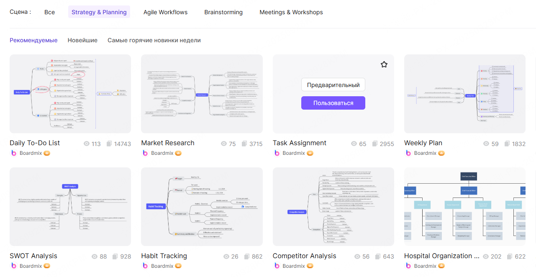Show Самые горячие новинки недели templates
The height and width of the screenshot is (277, 536).
(x=154, y=40)
